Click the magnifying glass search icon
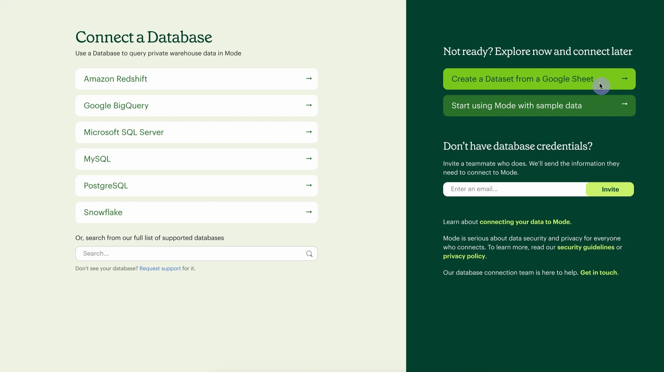Viewport: 664px width, 372px height. coord(309,254)
